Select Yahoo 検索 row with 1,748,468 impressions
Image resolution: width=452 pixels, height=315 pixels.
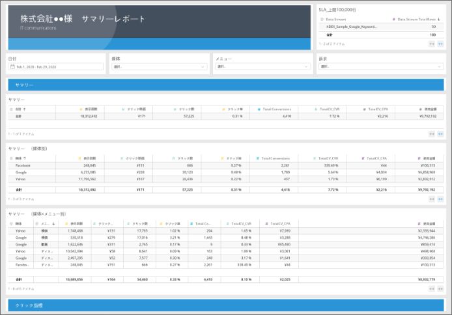tap(226, 231)
